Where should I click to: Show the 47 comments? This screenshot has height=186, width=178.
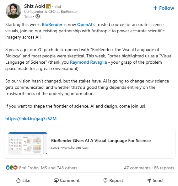[137, 168]
